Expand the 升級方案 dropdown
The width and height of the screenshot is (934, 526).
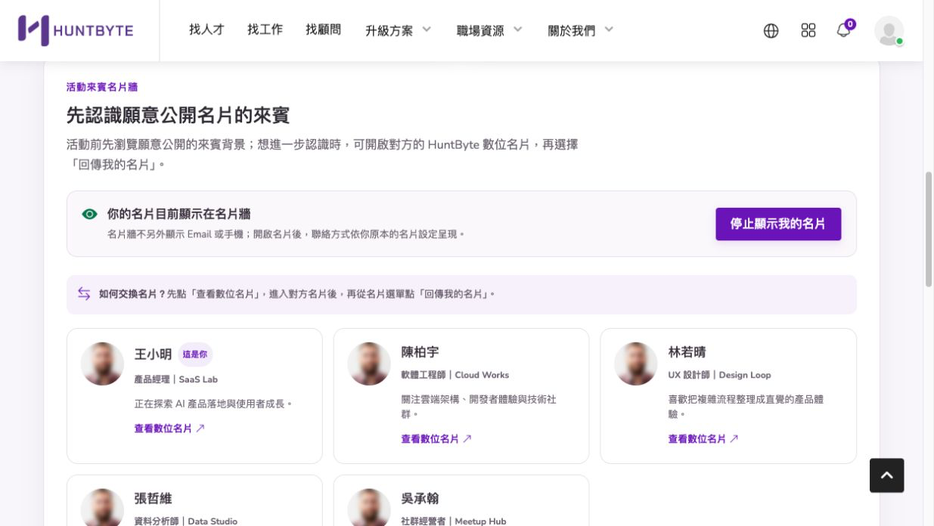pyautogui.click(x=398, y=30)
